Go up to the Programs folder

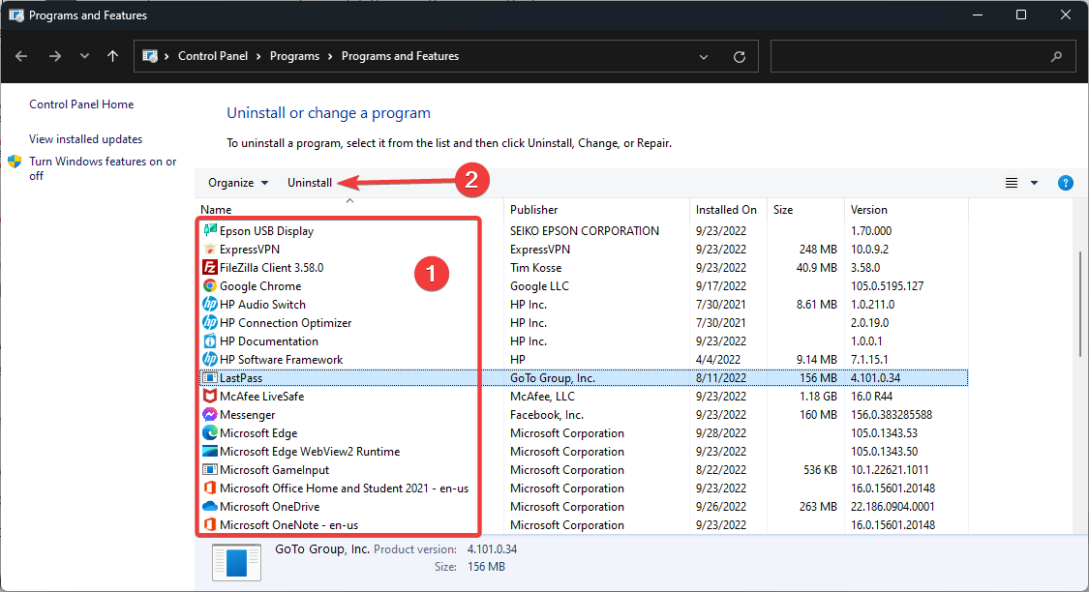point(112,56)
